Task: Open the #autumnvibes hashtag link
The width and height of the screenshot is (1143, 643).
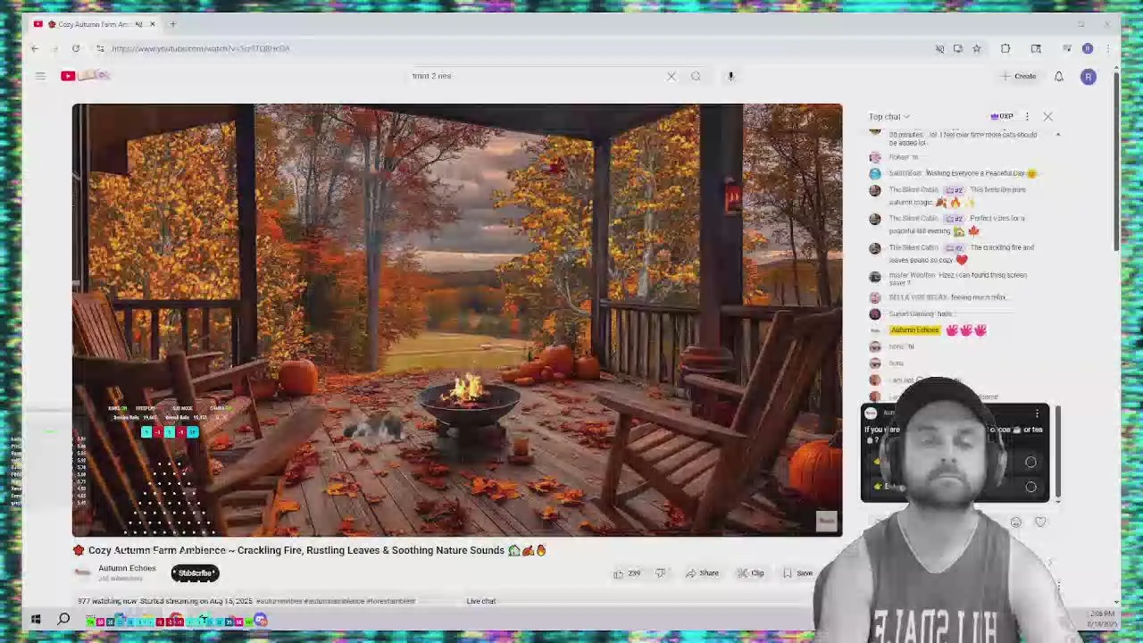Action: 279,601
